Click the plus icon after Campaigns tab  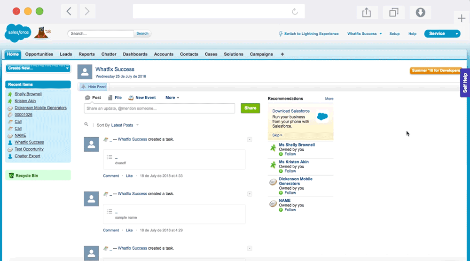[x=282, y=54]
